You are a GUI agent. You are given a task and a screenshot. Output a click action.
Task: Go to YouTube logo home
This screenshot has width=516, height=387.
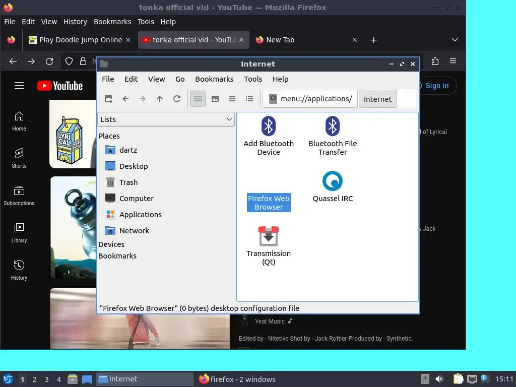(60, 86)
